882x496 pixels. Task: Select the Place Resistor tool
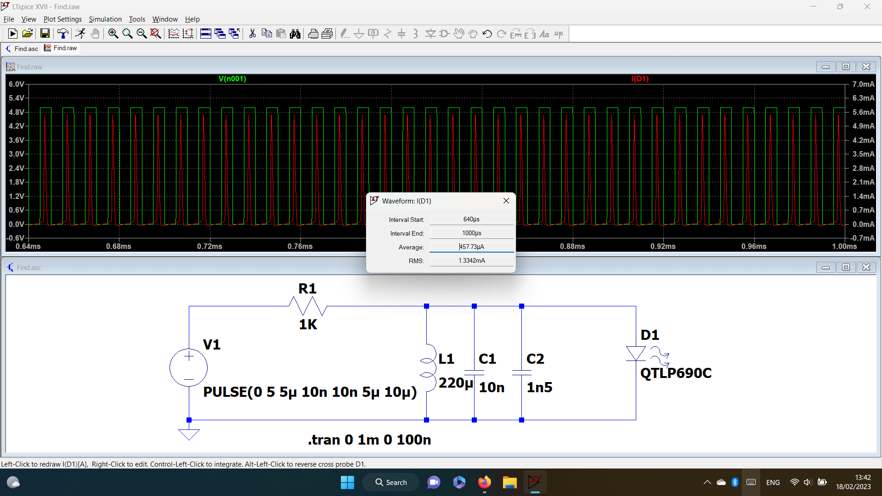388,34
